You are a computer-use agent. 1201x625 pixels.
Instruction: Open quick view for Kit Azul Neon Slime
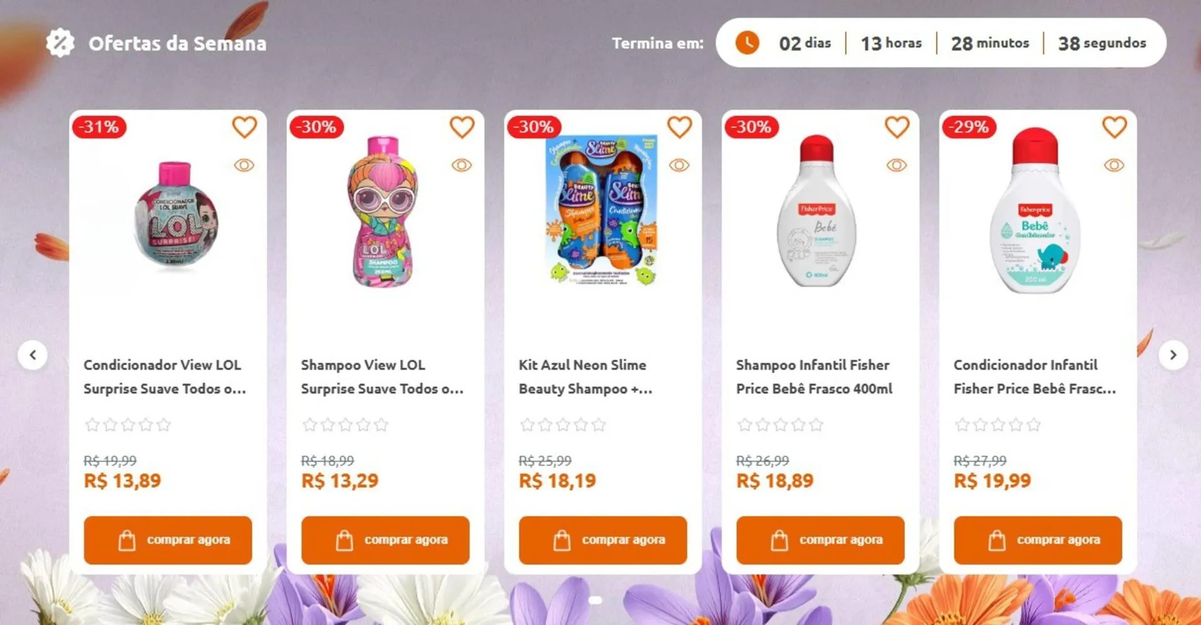679,165
